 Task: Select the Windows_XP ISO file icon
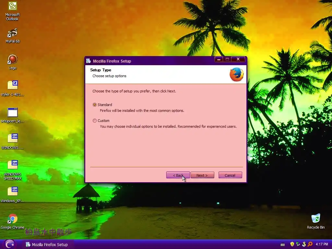pyautogui.click(x=13, y=195)
